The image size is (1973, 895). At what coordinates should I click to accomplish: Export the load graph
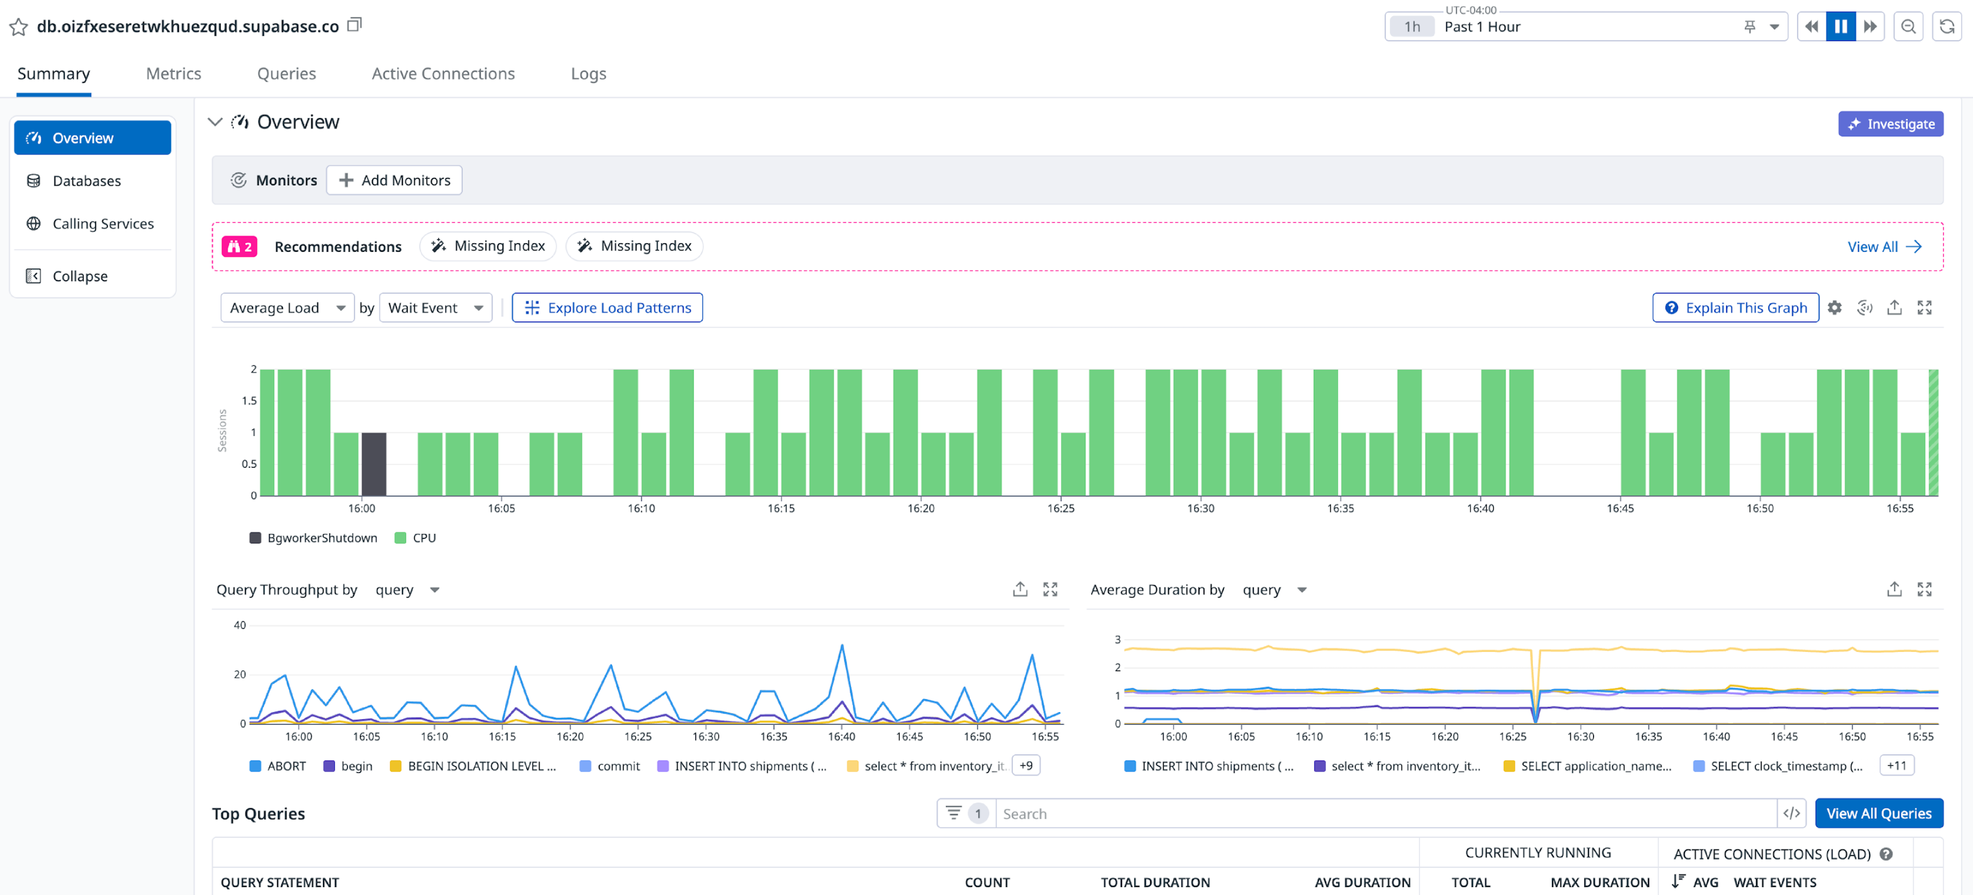tap(1894, 308)
